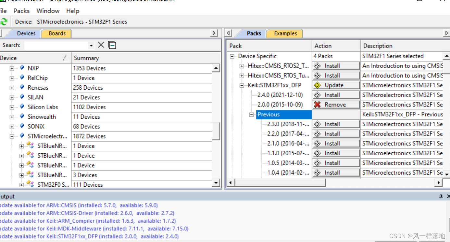
Task: Collapse the Device Specific packs group
Action: [x=232, y=56]
